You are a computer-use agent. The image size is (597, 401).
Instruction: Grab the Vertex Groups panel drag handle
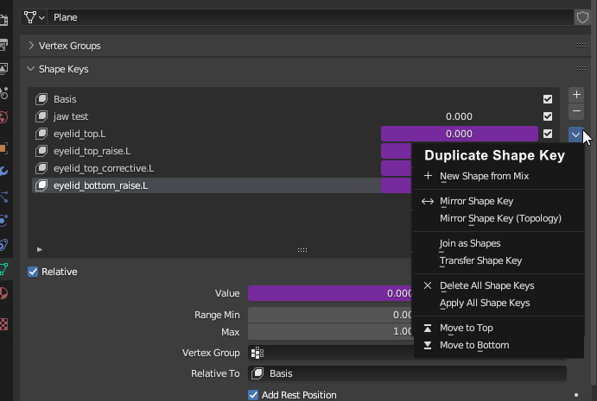pos(581,46)
